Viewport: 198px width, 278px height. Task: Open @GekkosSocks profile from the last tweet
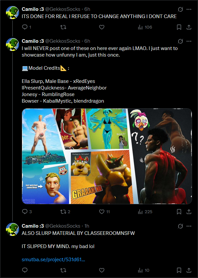(63, 226)
